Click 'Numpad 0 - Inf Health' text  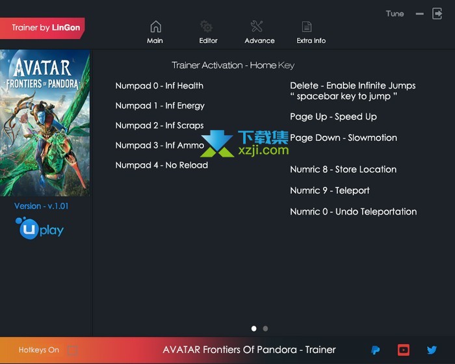tap(159, 86)
